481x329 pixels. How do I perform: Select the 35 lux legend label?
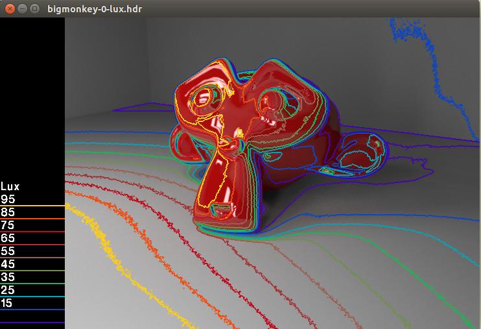pyautogui.click(x=8, y=277)
